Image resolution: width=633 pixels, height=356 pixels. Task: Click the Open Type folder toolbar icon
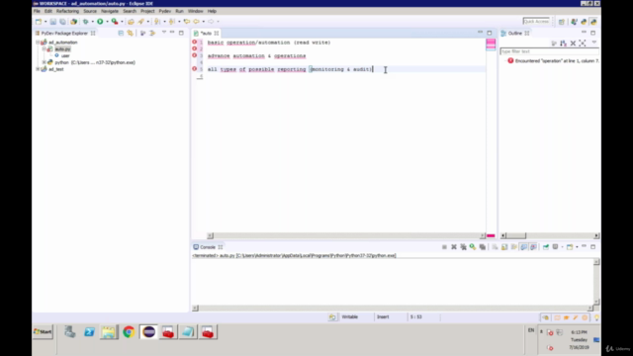pos(131,22)
